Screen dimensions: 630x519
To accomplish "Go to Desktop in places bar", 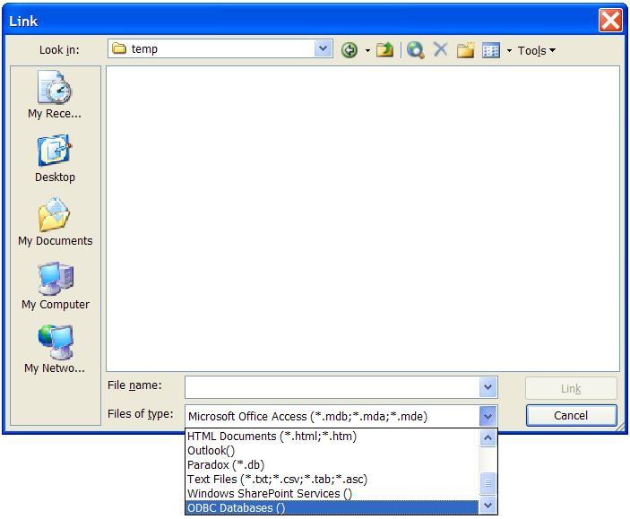I will 55,159.
